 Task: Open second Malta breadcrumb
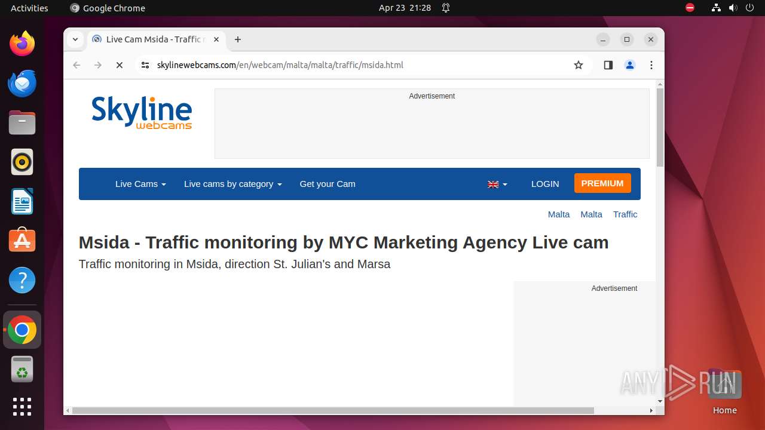[x=592, y=214]
